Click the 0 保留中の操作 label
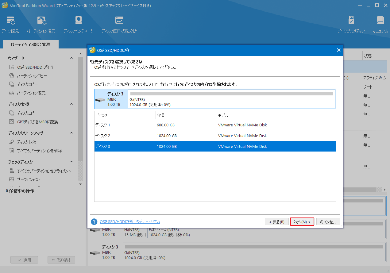Image resolution: width=390 pixels, height=273 pixels. [20, 191]
